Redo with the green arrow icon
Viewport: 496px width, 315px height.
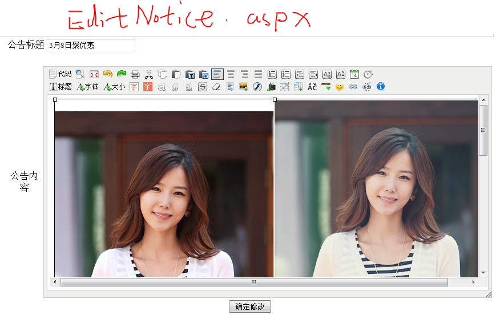(x=122, y=74)
